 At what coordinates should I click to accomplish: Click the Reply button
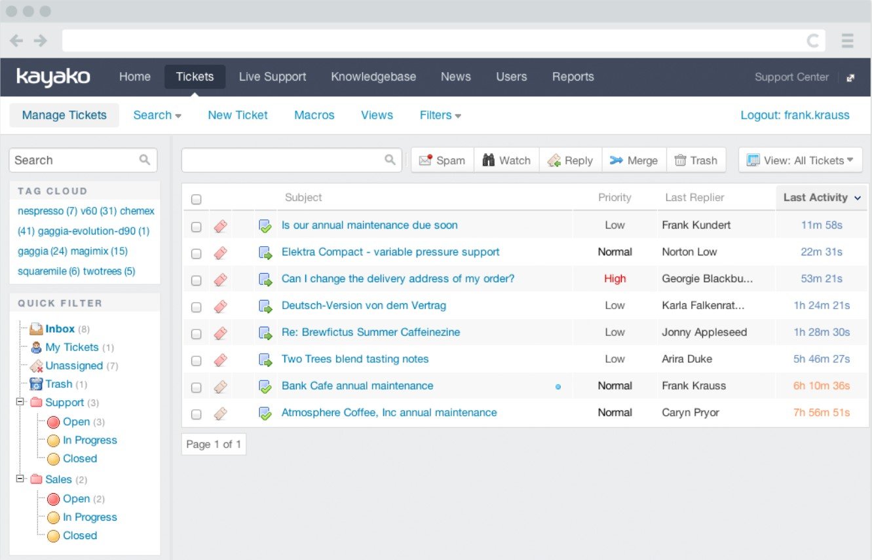tap(571, 160)
